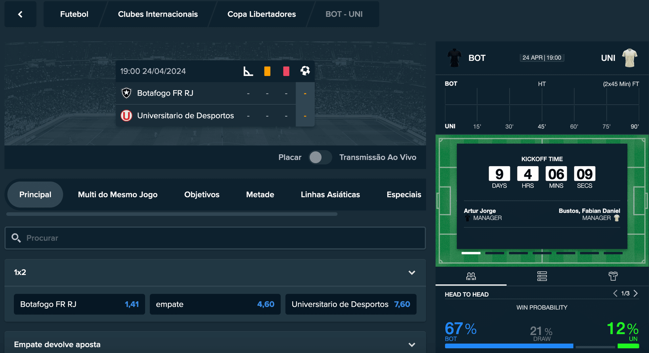
Task: Go to previous head to head page
Action: coord(615,293)
